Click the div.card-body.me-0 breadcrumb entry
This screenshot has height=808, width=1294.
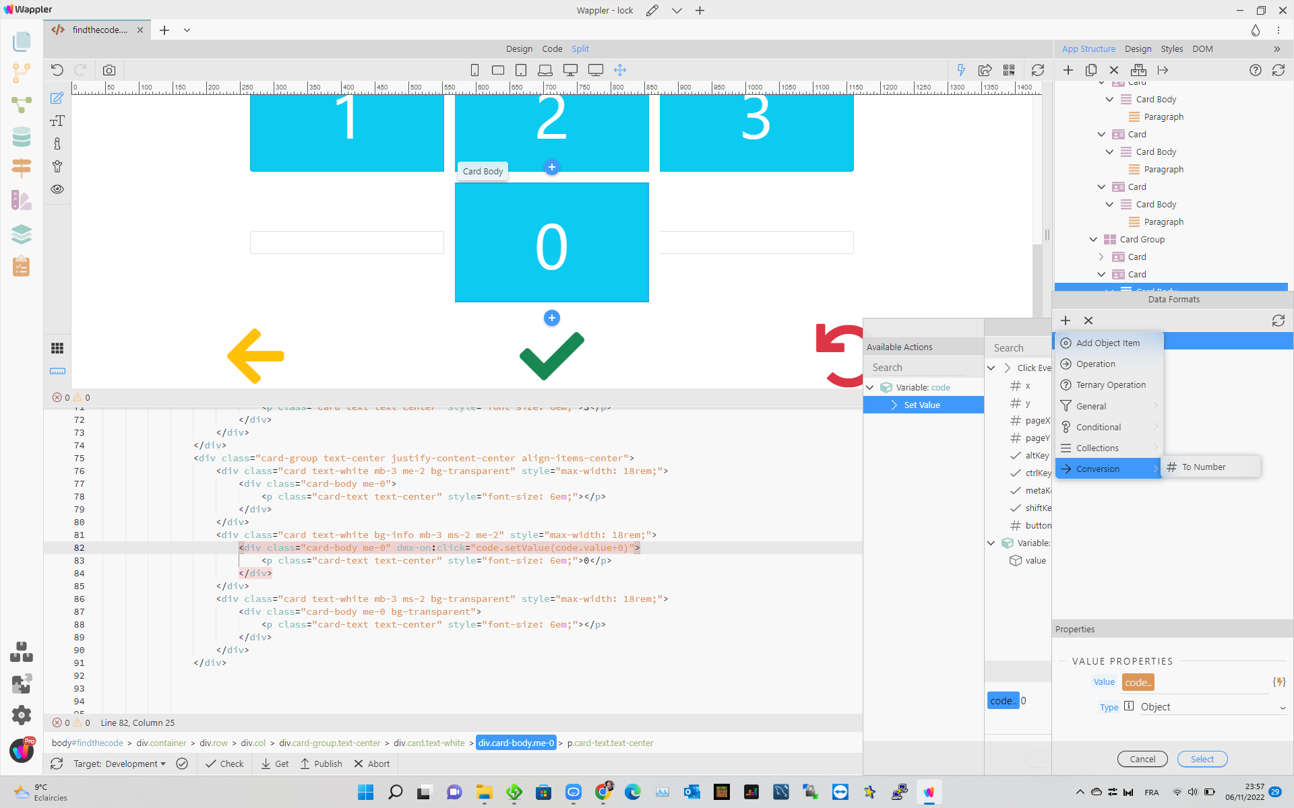[516, 743]
